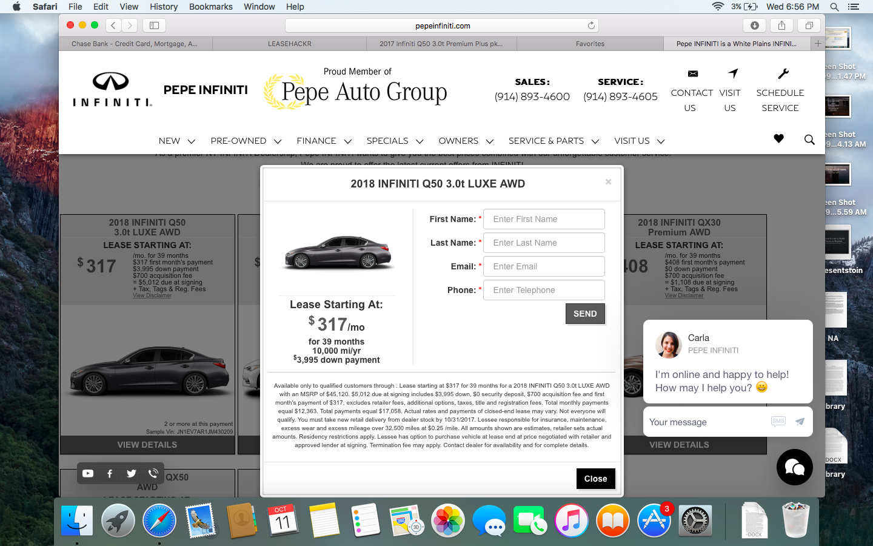Click the Safari share button
The image size is (873, 546).
[782, 25]
